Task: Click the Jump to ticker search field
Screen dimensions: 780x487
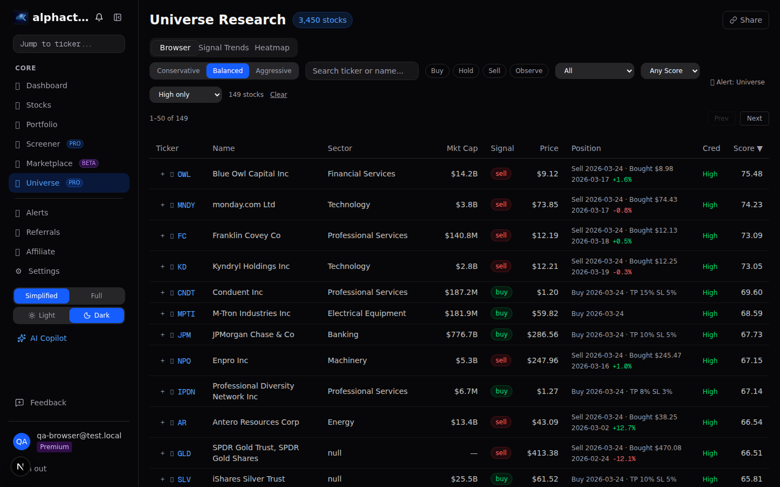Action: [x=69, y=44]
